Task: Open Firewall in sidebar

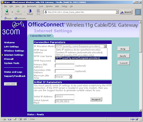Action: (9, 59)
